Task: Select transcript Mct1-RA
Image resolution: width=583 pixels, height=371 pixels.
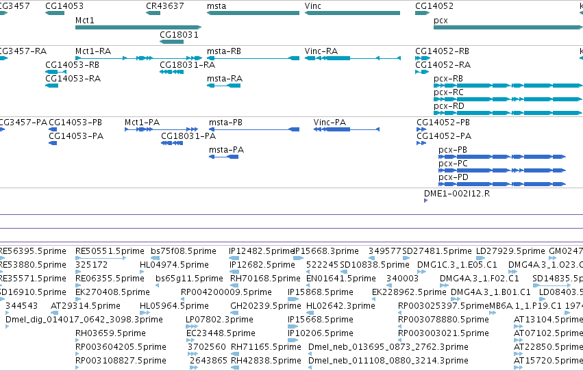Action: [x=138, y=58]
